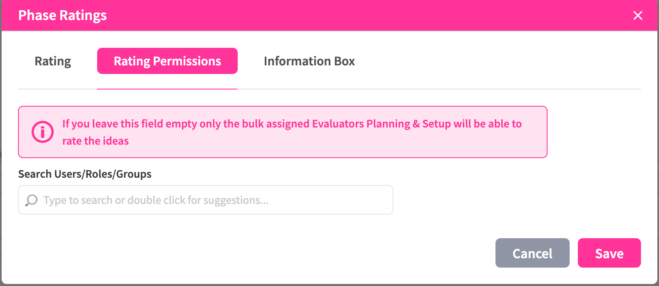
Task: Switch to the Rating tab
Action: pos(53,61)
